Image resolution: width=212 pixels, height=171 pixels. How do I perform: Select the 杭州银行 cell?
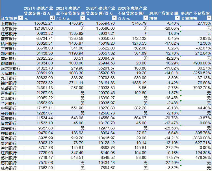pos(12,44)
